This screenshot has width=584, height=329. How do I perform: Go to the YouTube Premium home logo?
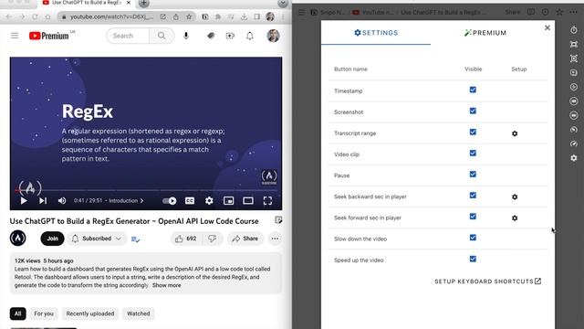tap(48, 36)
